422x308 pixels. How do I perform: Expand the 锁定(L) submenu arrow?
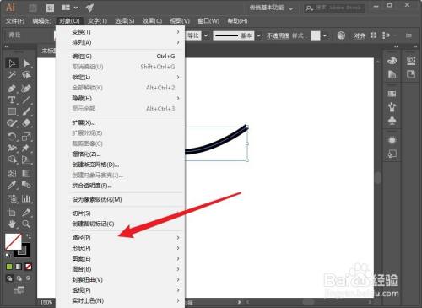(x=178, y=77)
